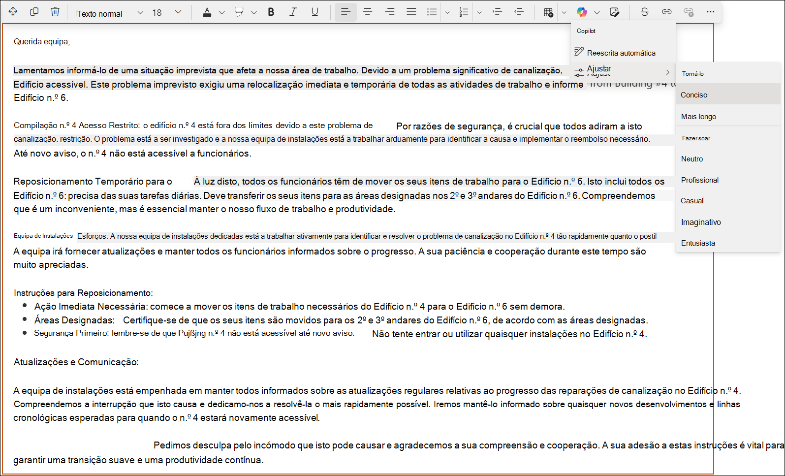
Task: Toggle italic formatting
Action: point(293,12)
